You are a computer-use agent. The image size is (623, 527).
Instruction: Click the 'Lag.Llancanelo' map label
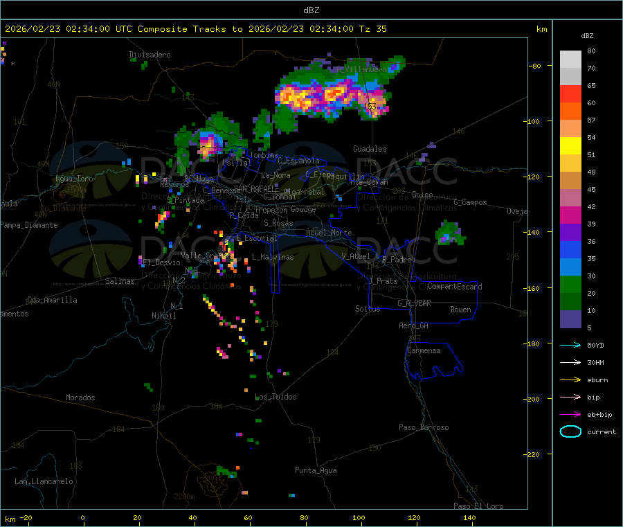44,481
